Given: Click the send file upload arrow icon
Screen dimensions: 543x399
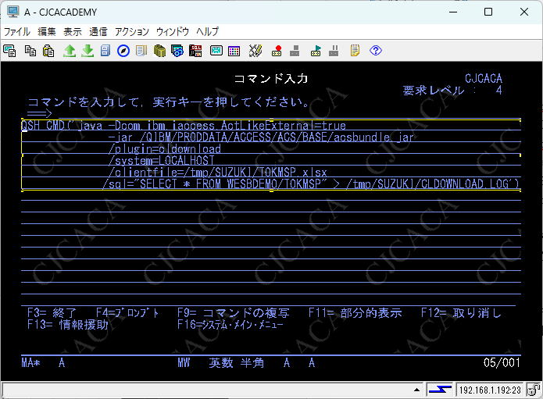Looking at the screenshot, I should point(70,51).
